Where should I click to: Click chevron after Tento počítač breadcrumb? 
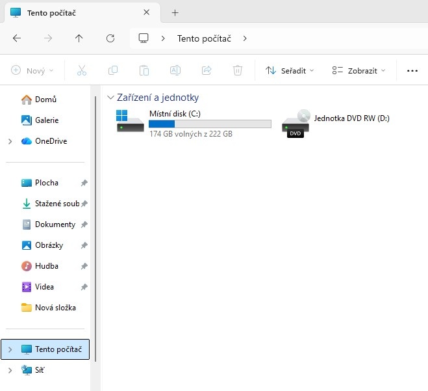(245, 38)
